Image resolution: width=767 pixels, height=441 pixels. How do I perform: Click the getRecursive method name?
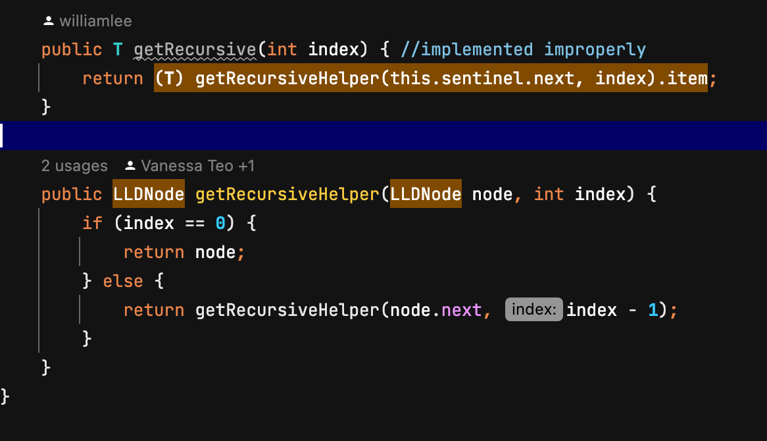pos(194,49)
